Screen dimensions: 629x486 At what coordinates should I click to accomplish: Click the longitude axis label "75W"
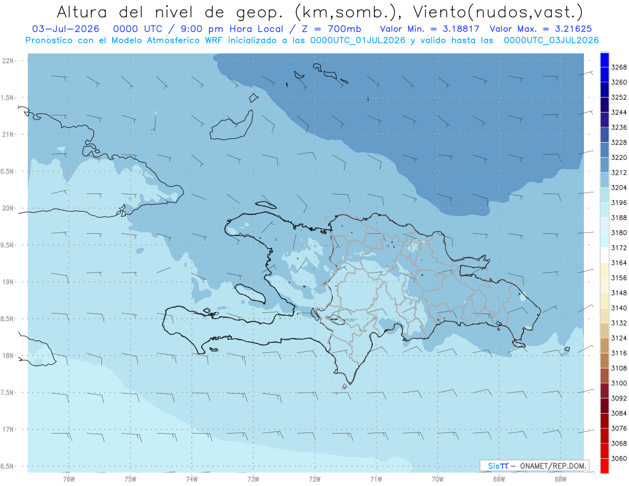coord(131,478)
